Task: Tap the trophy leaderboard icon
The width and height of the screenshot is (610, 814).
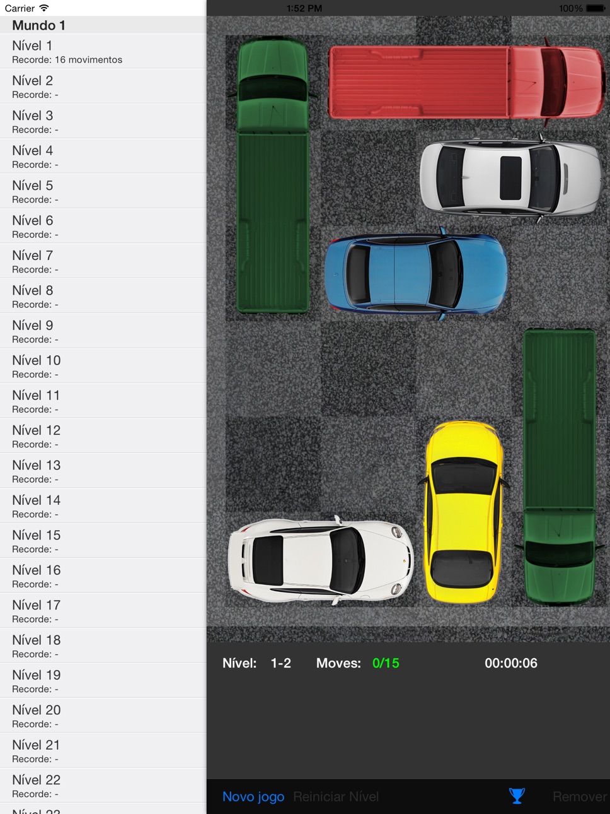Action: point(517,796)
